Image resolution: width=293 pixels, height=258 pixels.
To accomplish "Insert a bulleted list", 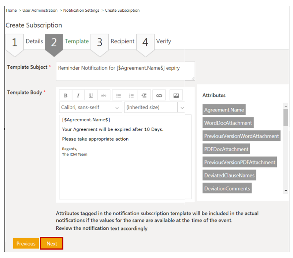I will tap(119, 96).
